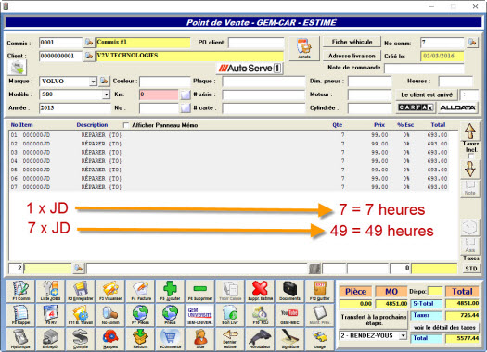Click the Achats purchases icon

304,48
